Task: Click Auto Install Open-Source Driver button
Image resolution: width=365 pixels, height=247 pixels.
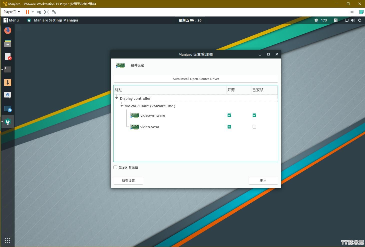Action: (196, 79)
